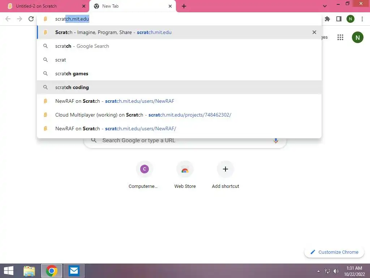Select scratch - Google Search suggestion

click(179, 46)
